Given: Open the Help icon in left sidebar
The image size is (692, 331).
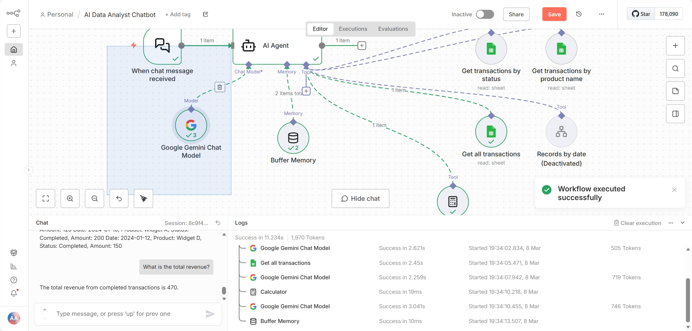Looking at the screenshot, I should 14,280.
